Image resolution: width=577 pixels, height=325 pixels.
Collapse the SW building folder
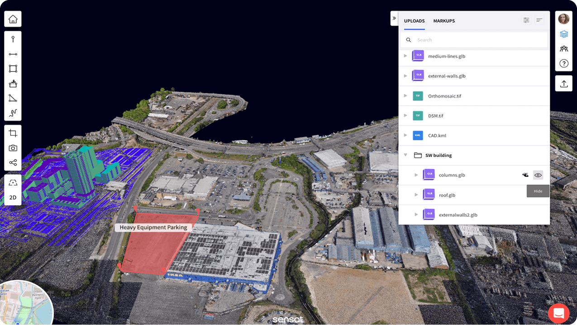point(405,155)
